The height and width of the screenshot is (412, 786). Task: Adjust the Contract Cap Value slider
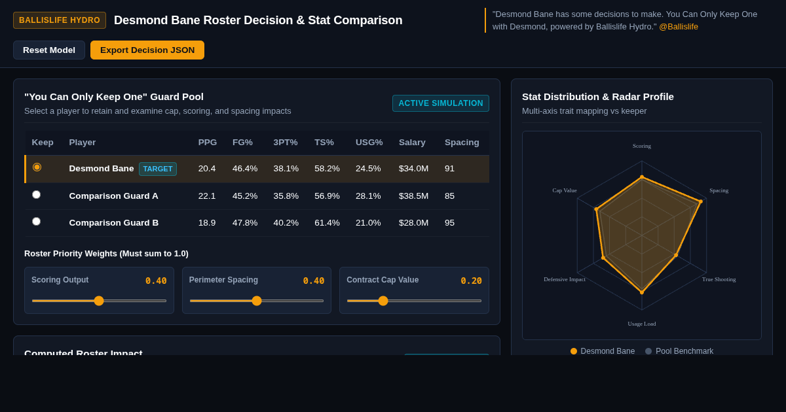(x=414, y=301)
